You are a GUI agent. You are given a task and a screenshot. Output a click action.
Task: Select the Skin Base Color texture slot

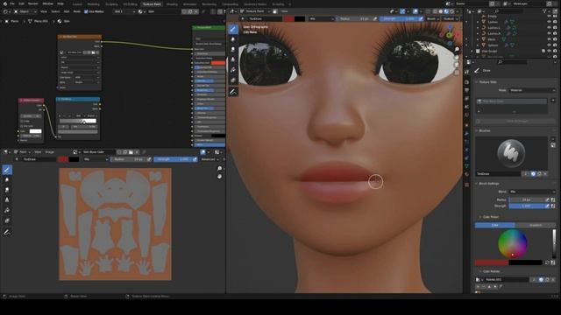[x=511, y=101]
